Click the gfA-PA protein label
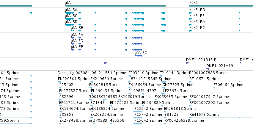This screenshot has width=253, height=125. point(77,35)
